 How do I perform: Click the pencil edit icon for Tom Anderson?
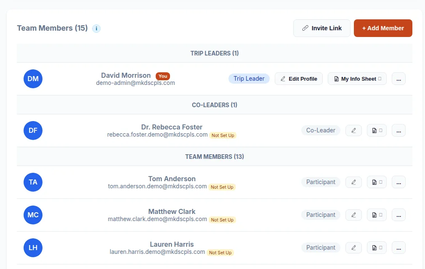353,182
